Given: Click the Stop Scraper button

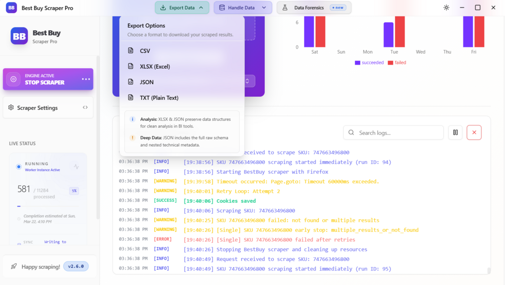Looking at the screenshot, I should tap(48, 79).
